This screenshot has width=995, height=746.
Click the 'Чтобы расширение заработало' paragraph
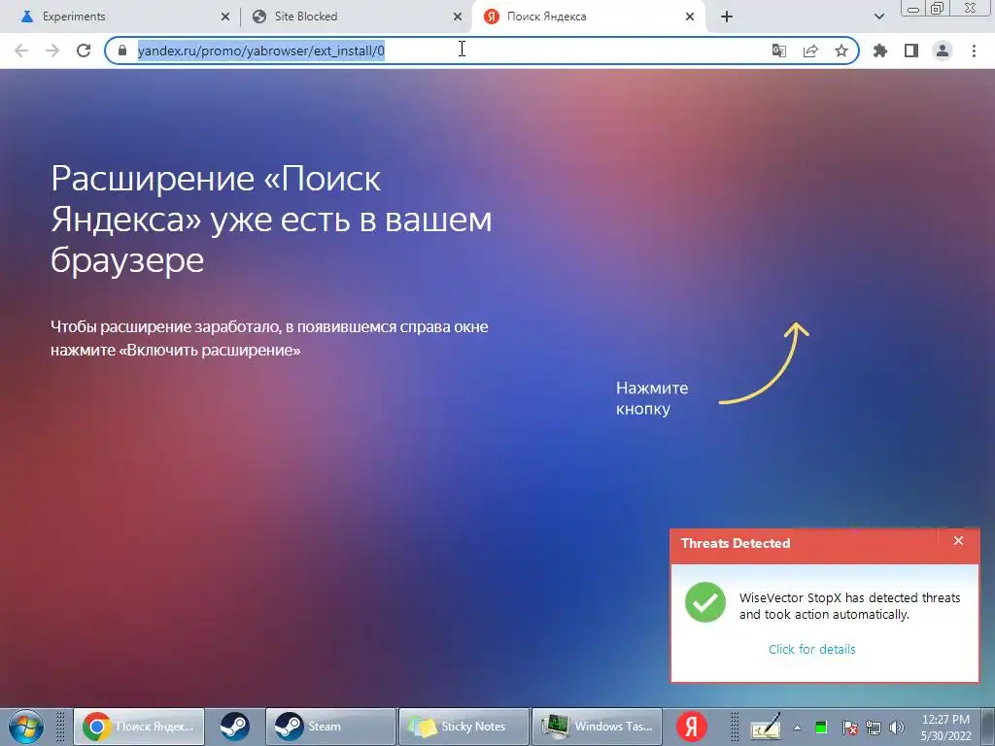coord(269,338)
